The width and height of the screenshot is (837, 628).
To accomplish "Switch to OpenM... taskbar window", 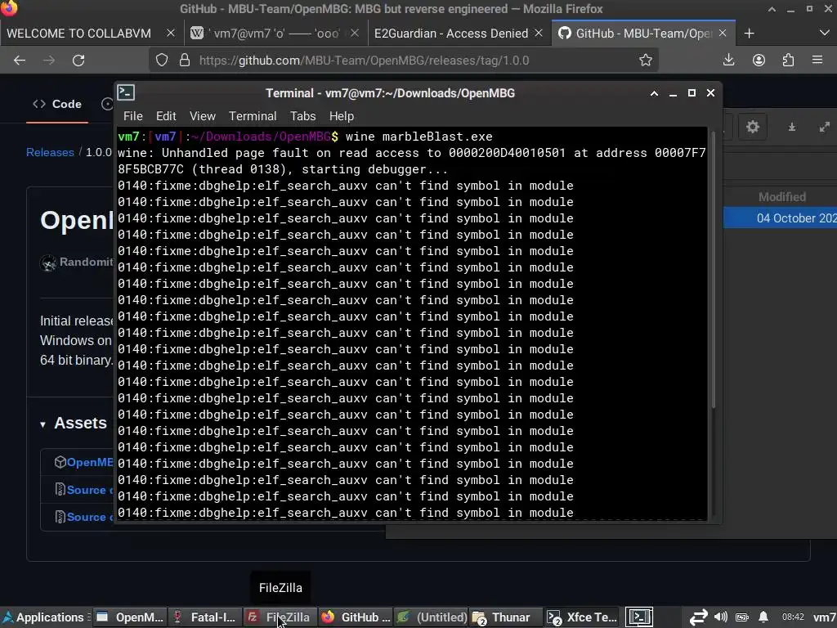I will click(x=130, y=617).
